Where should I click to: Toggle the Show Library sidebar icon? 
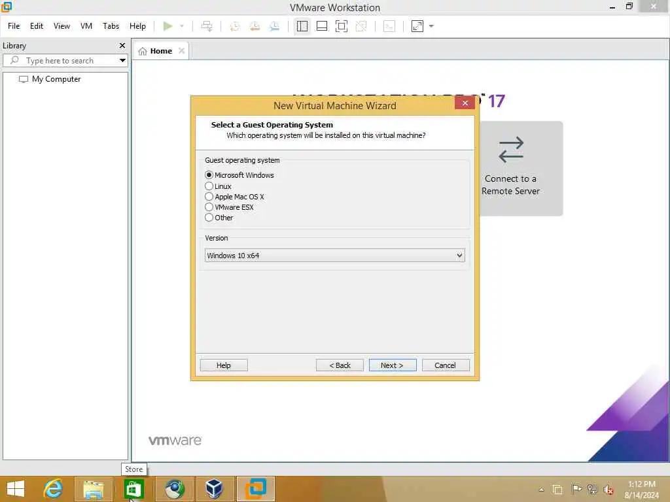[x=302, y=26]
